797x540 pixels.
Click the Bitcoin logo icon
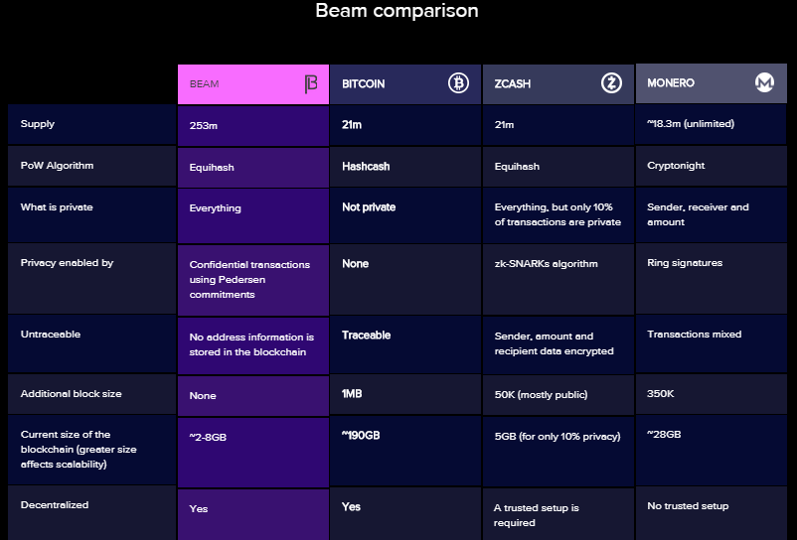458,83
